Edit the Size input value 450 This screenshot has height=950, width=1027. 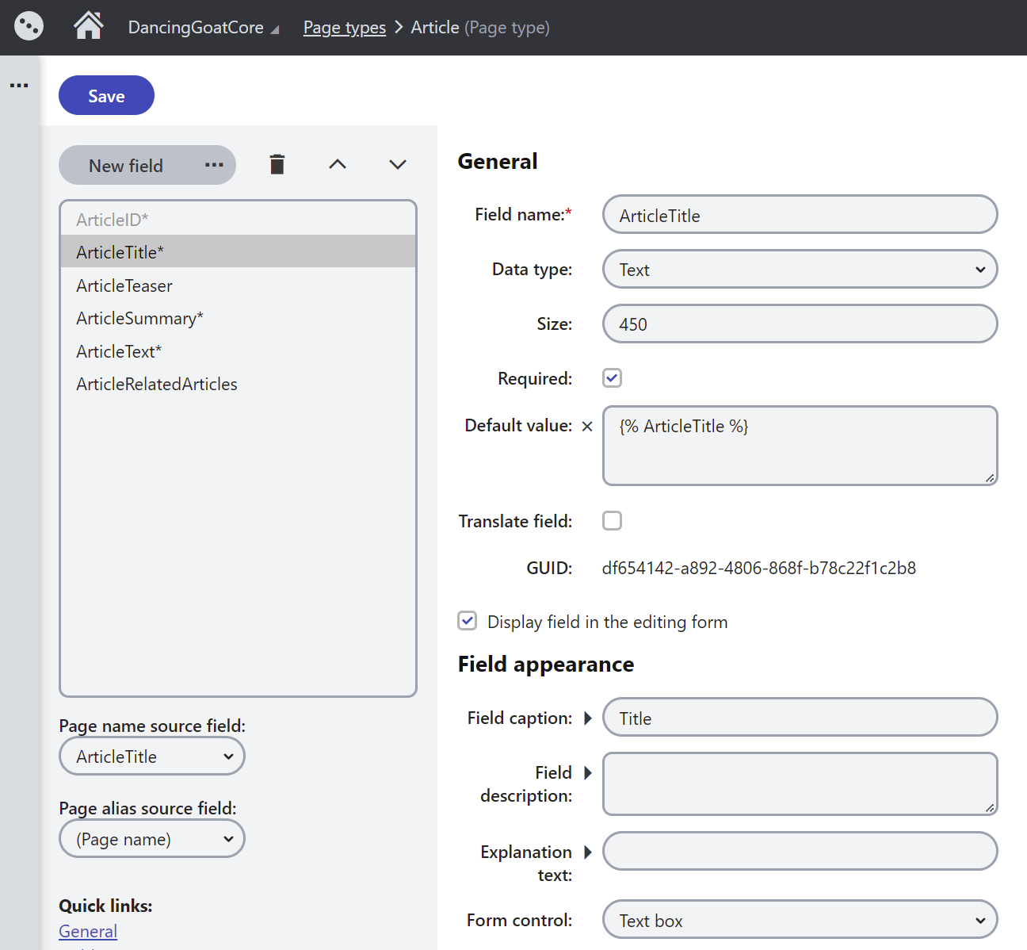[x=800, y=324]
